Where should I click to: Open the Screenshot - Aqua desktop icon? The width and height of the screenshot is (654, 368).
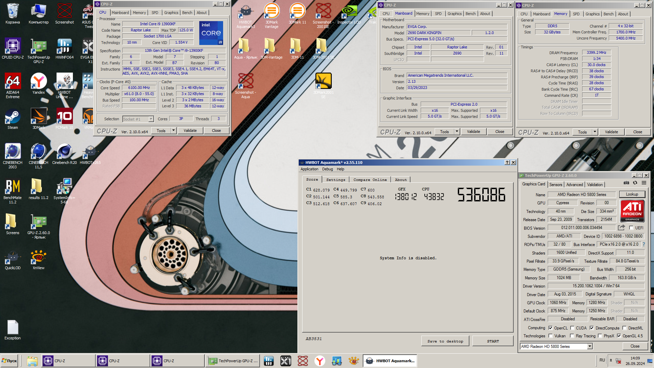coord(245,86)
